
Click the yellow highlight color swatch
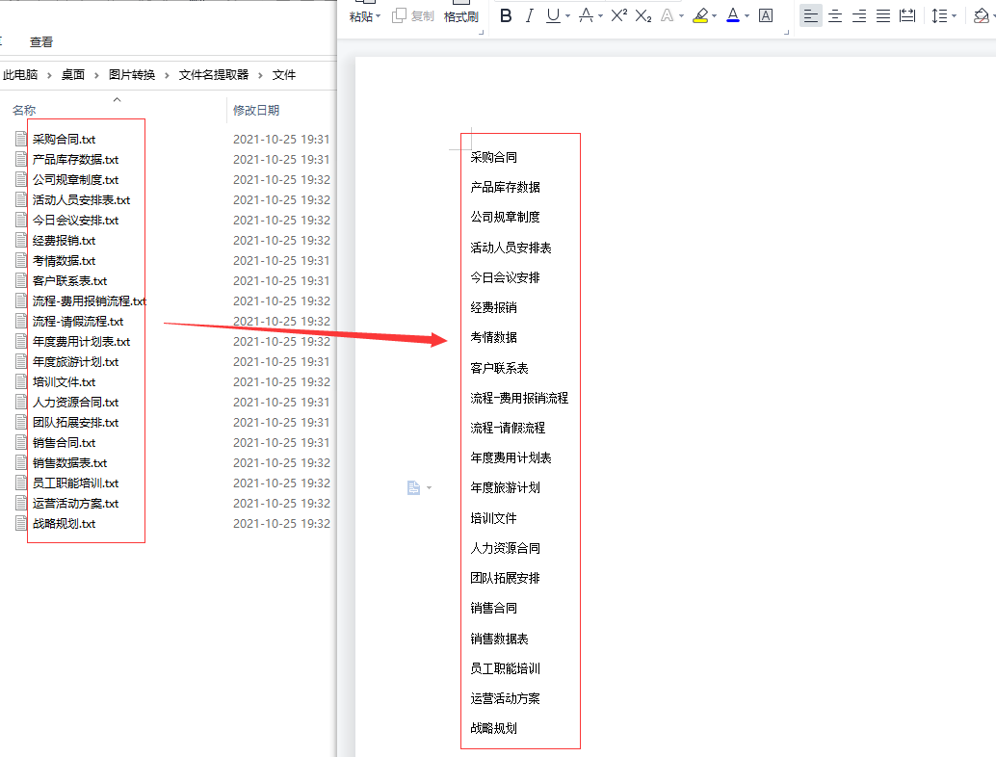click(699, 20)
